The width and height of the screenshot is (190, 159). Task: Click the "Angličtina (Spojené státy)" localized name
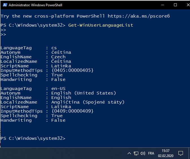click(x=88, y=102)
